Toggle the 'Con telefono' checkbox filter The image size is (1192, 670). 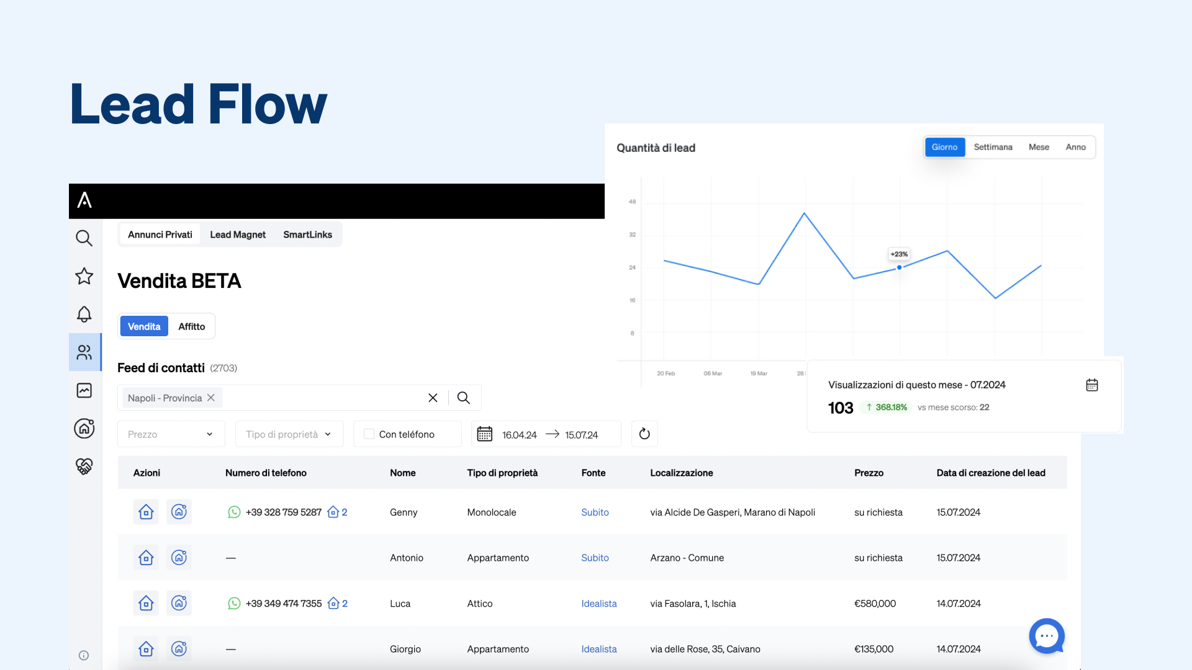click(x=369, y=434)
